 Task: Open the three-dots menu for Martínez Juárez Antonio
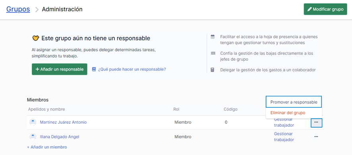click(x=316, y=122)
